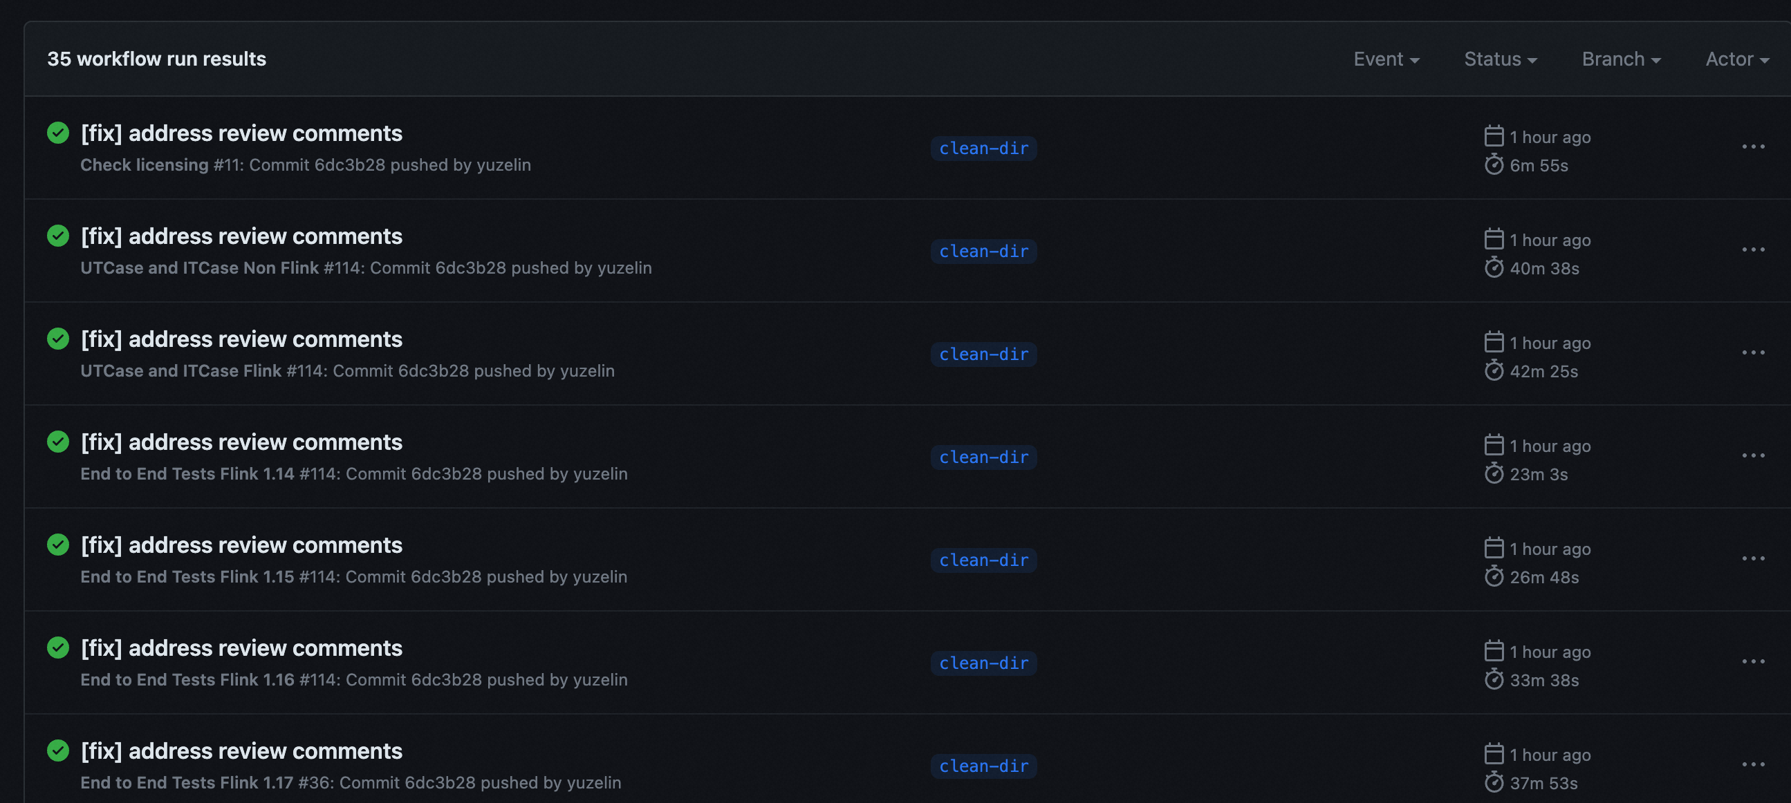The width and height of the screenshot is (1791, 803).
Task: Expand the Status filter dropdown
Action: (1500, 59)
